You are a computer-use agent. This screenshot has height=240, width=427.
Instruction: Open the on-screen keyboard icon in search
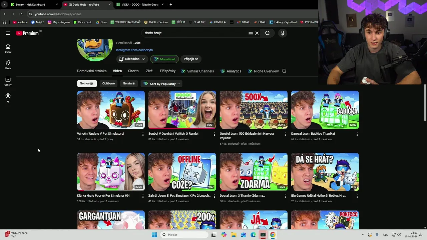(x=251, y=33)
